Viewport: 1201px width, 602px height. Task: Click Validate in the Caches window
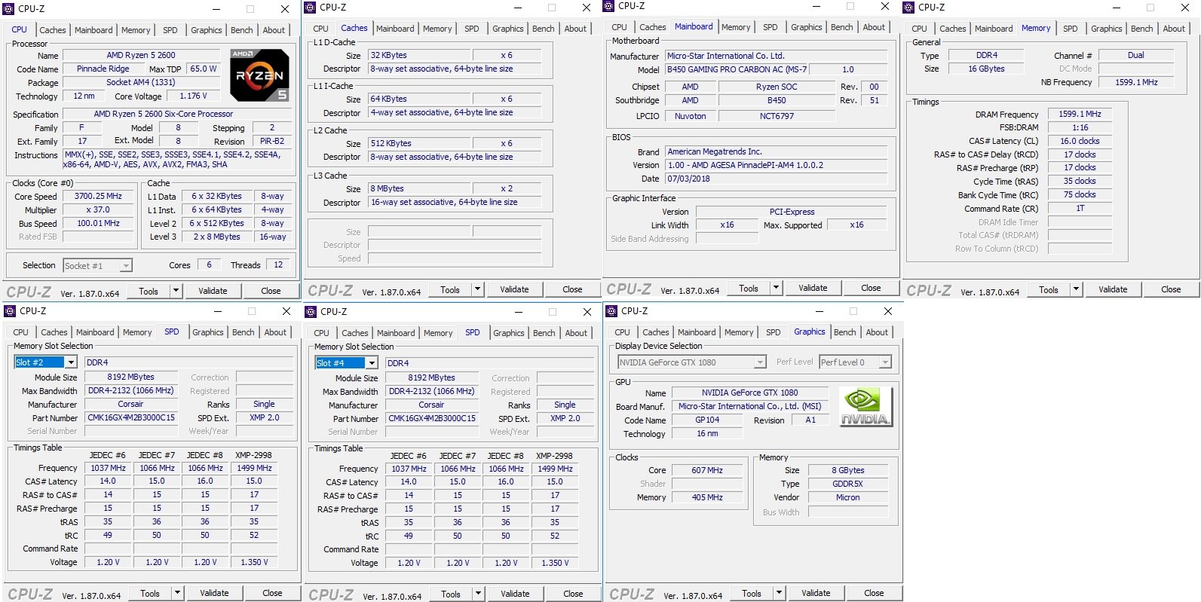click(514, 289)
